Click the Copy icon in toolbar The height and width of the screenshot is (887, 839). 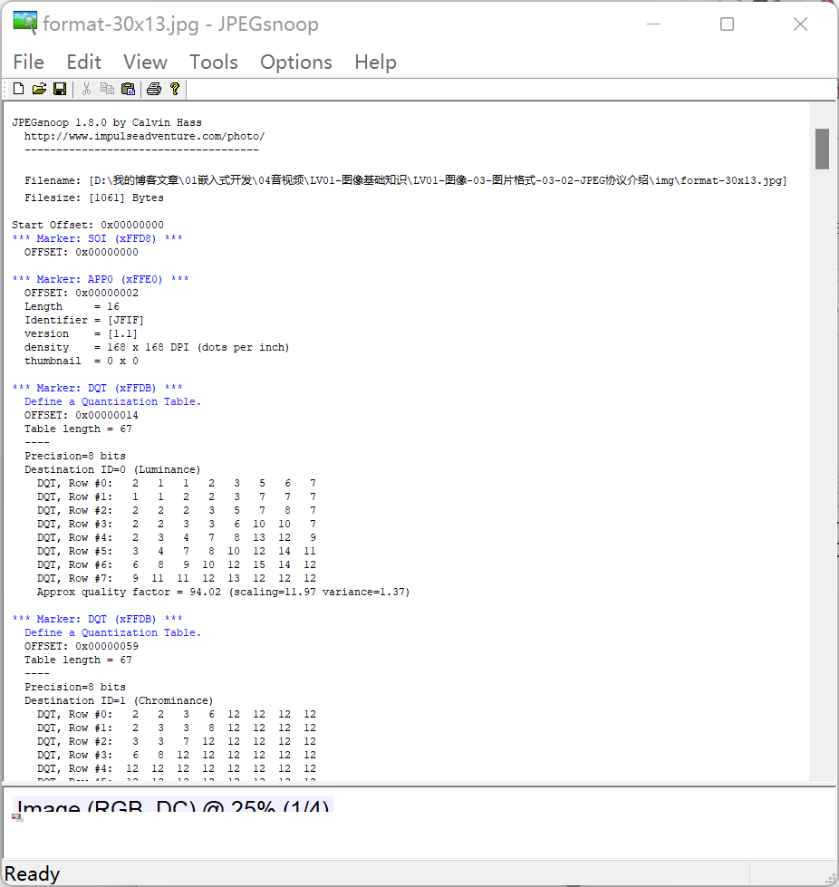coord(107,89)
